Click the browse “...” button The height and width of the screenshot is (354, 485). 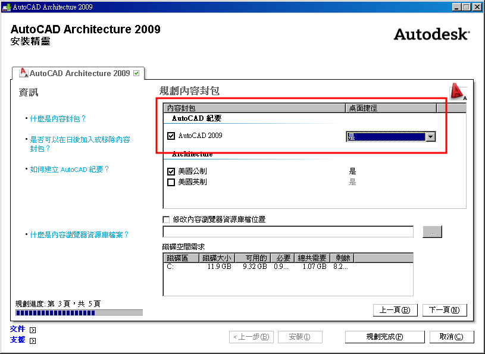(432, 232)
